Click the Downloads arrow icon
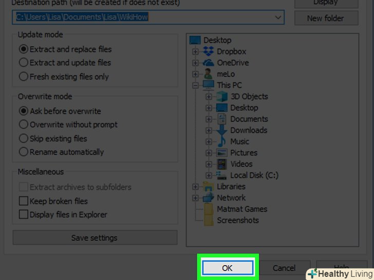Viewport: 374px width, 280px height. coord(221,130)
